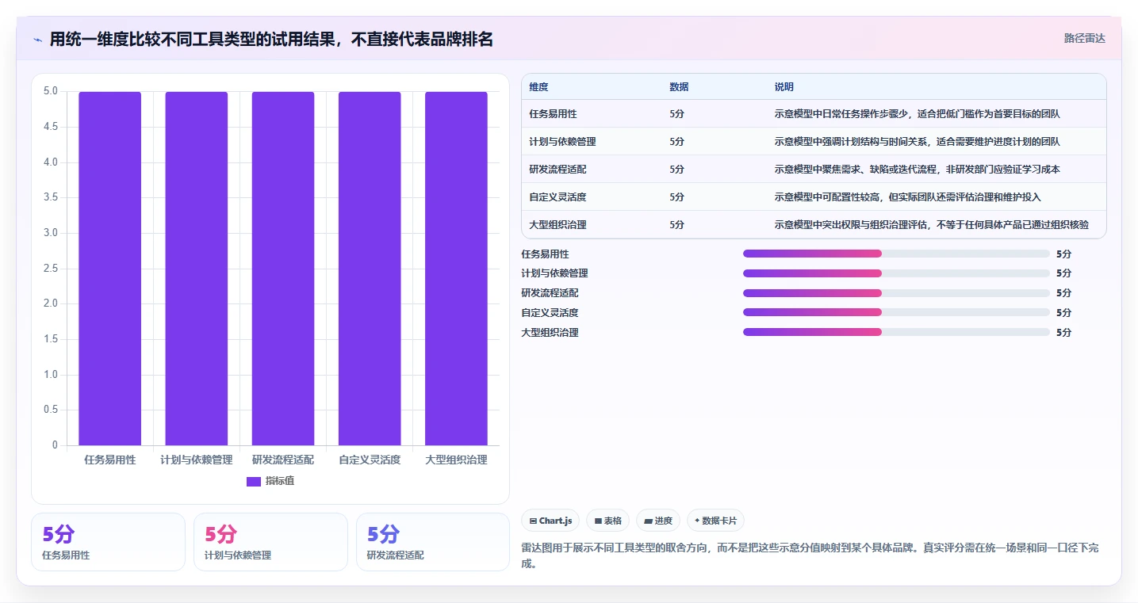Click 自定义灵活度 label in progress list
Image resolution: width=1138 pixels, height=603 pixels.
click(550, 313)
